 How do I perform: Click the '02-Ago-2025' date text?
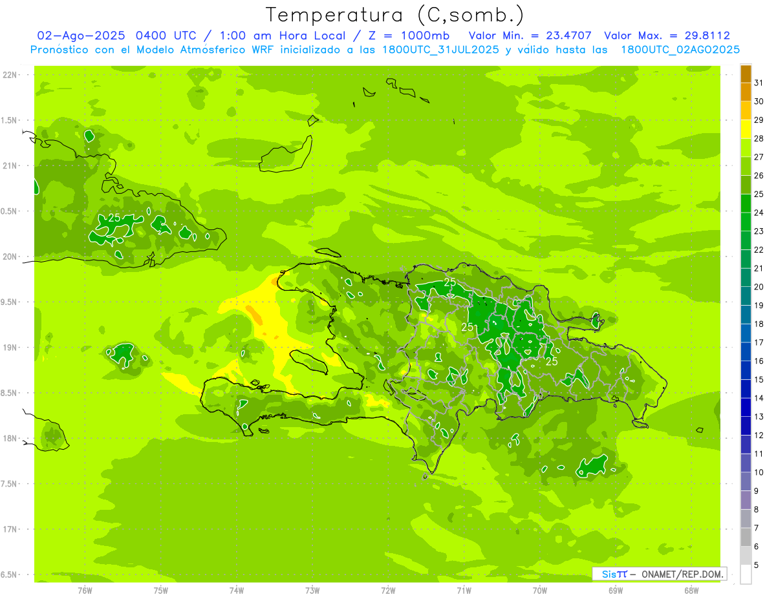coord(81,36)
